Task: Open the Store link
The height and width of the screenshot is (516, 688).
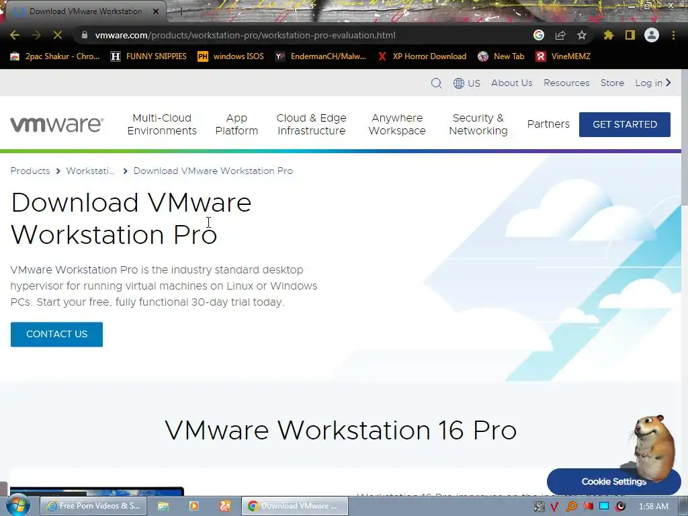Action: pyautogui.click(x=612, y=83)
